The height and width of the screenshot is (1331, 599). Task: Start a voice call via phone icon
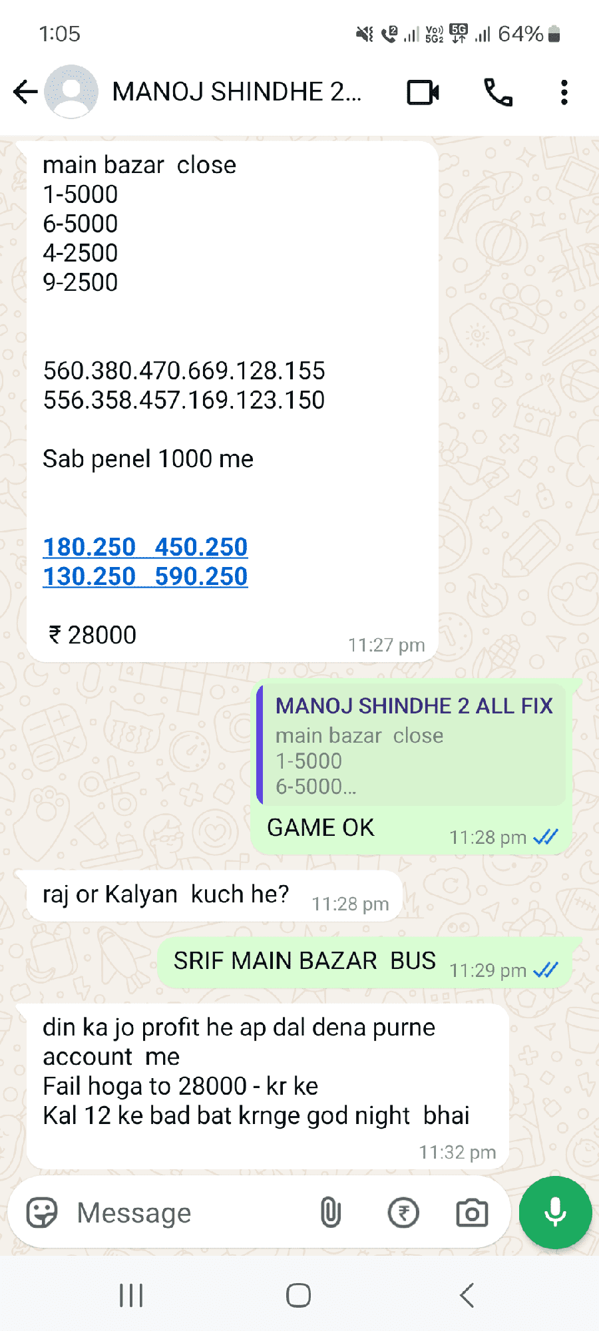498,93
